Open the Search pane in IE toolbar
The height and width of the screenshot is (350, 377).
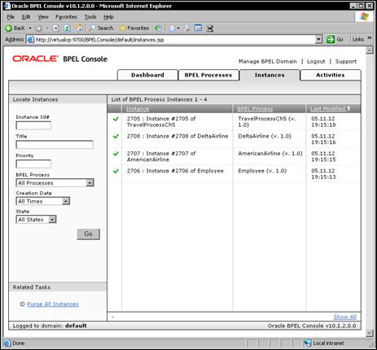(101, 28)
